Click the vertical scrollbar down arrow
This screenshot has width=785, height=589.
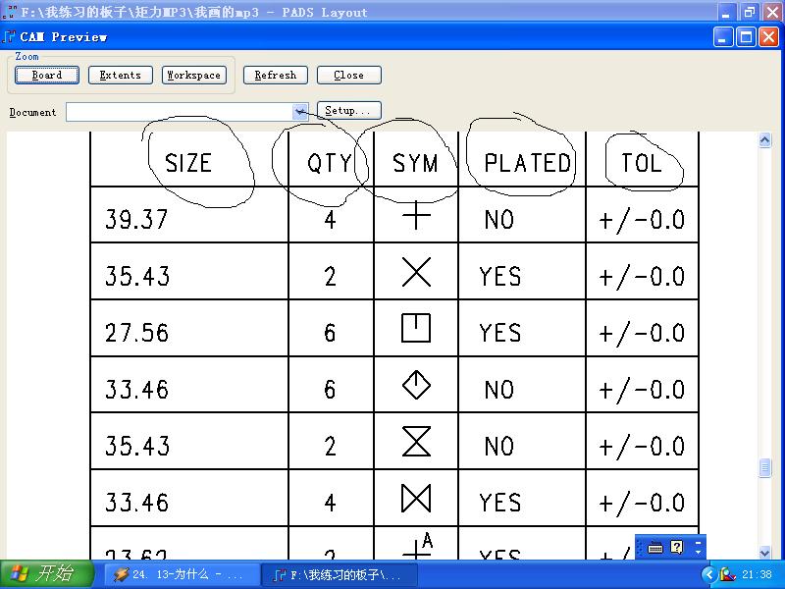point(764,553)
